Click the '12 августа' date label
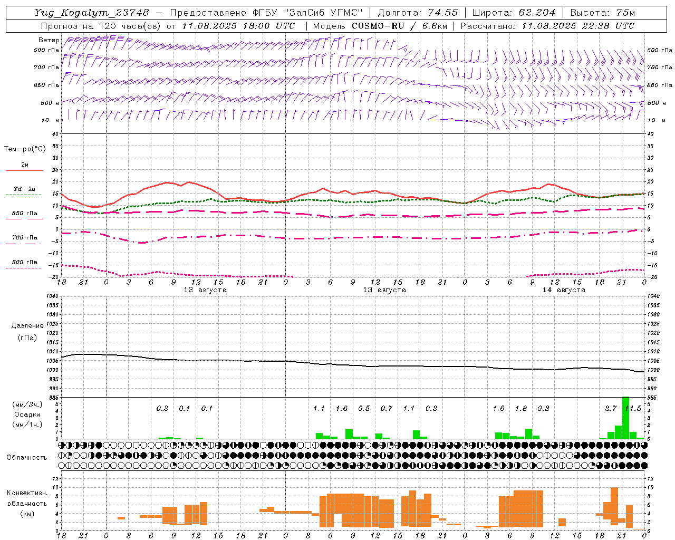The height and width of the screenshot is (540, 675). click(205, 290)
